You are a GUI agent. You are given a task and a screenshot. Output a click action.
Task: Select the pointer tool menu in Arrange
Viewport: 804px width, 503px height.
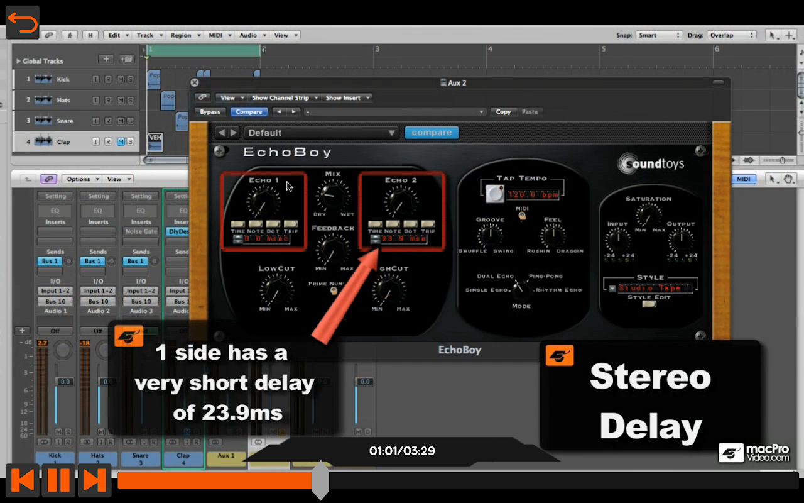[x=774, y=35]
